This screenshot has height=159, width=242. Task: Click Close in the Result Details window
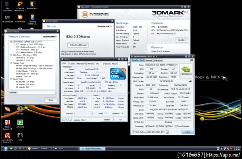(51, 100)
